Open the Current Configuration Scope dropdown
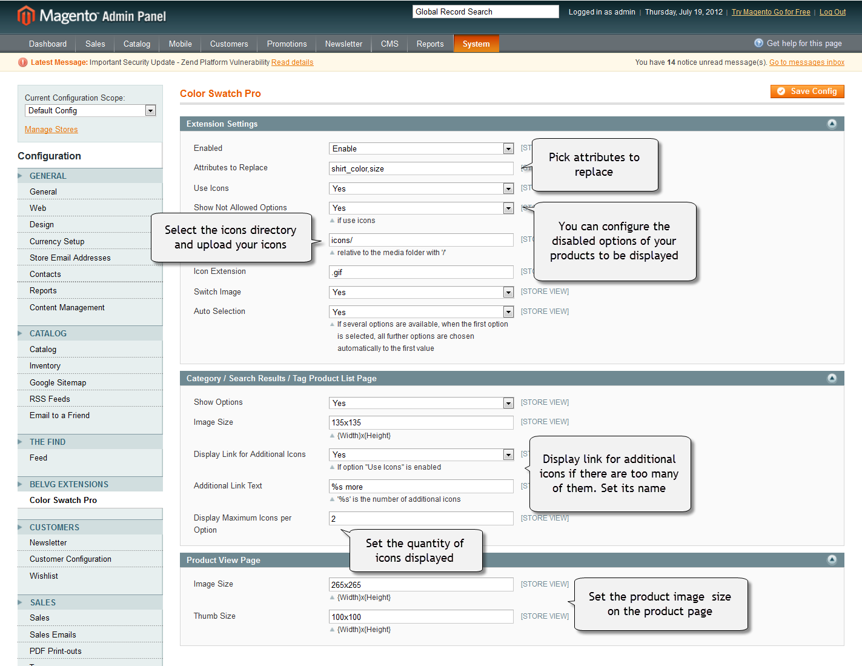Image resolution: width=862 pixels, height=666 pixels. [90, 110]
